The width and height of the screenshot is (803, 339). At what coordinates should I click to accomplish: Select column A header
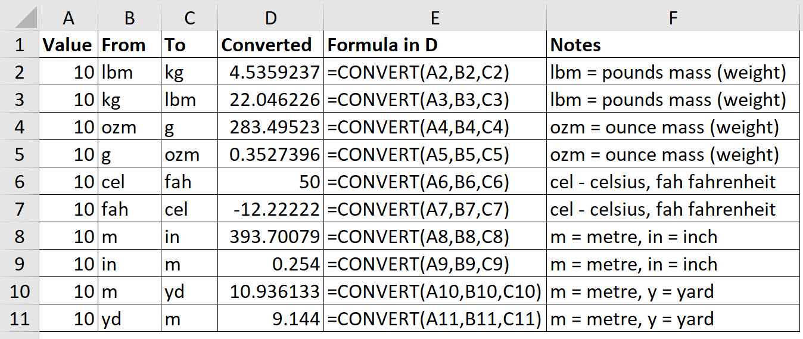point(69,18)
